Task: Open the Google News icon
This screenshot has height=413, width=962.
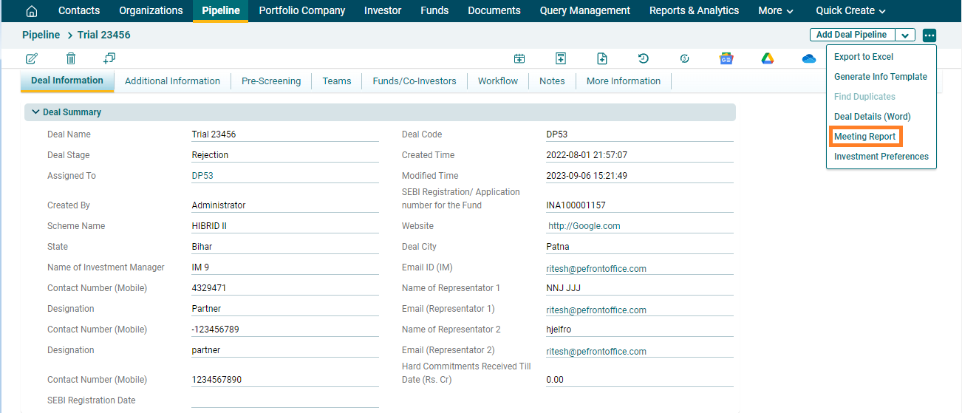Action: click(x=726, y=58)
